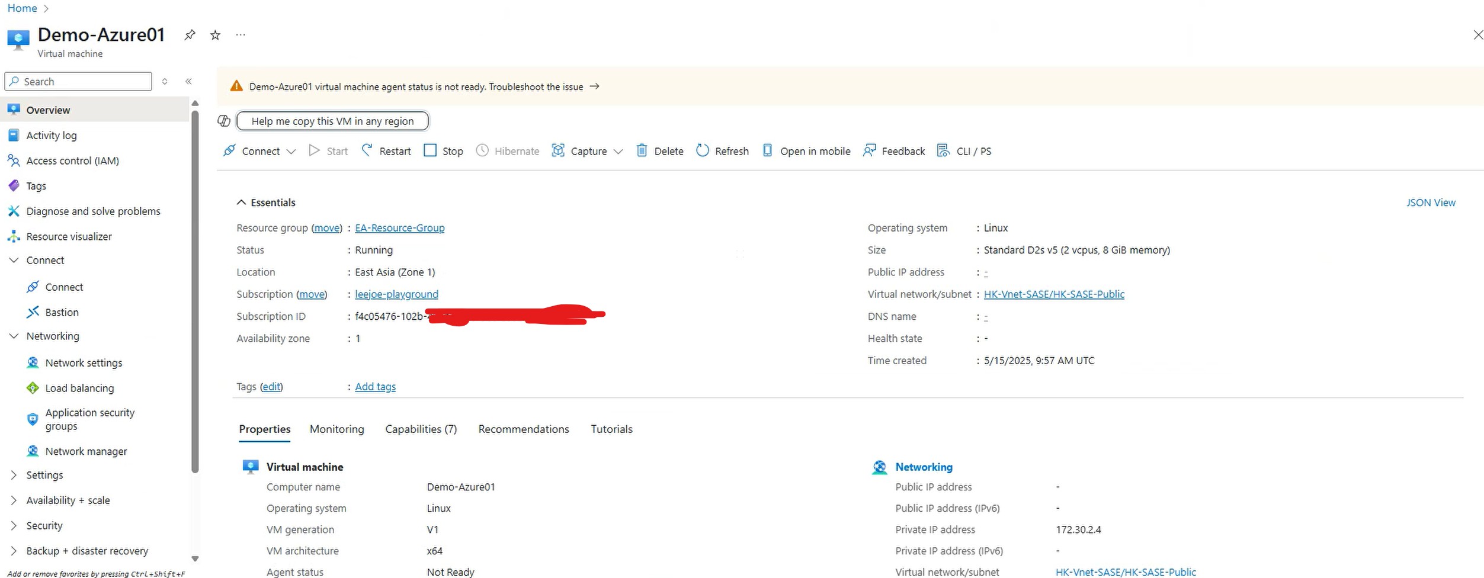The width and height of the screenshot is (1484, 578).
Task: Click move link beside Resource group
Action: point(327,227)
